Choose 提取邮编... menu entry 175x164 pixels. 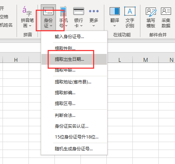pos(74,93)
